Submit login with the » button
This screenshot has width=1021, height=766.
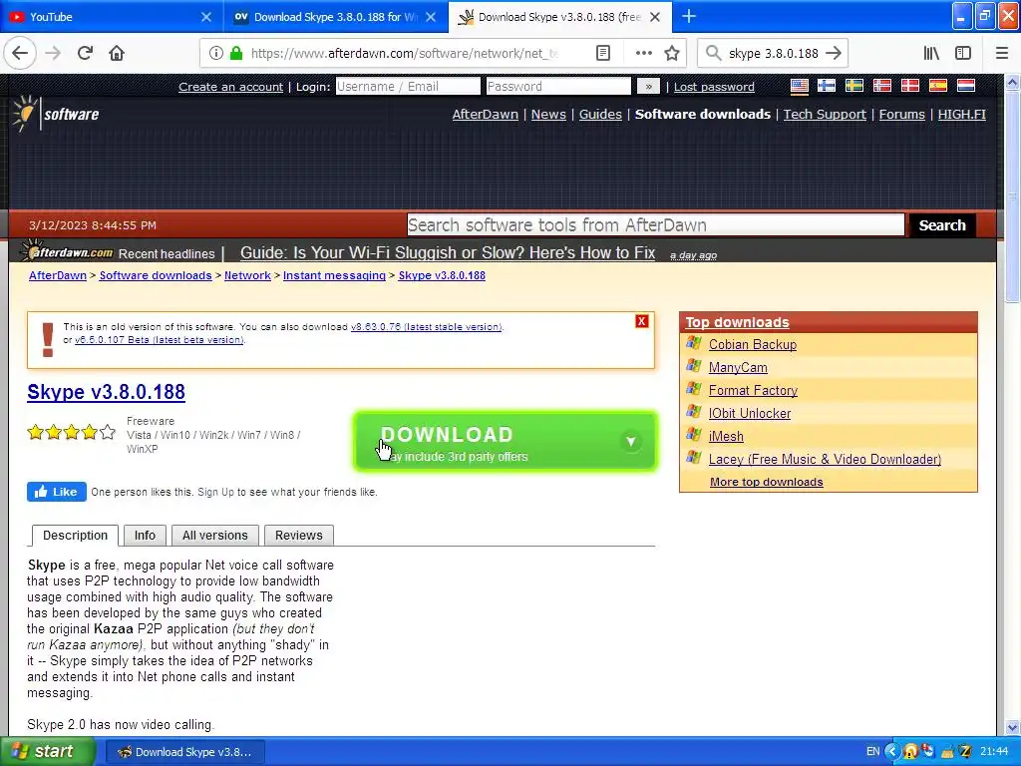point(648,86)
